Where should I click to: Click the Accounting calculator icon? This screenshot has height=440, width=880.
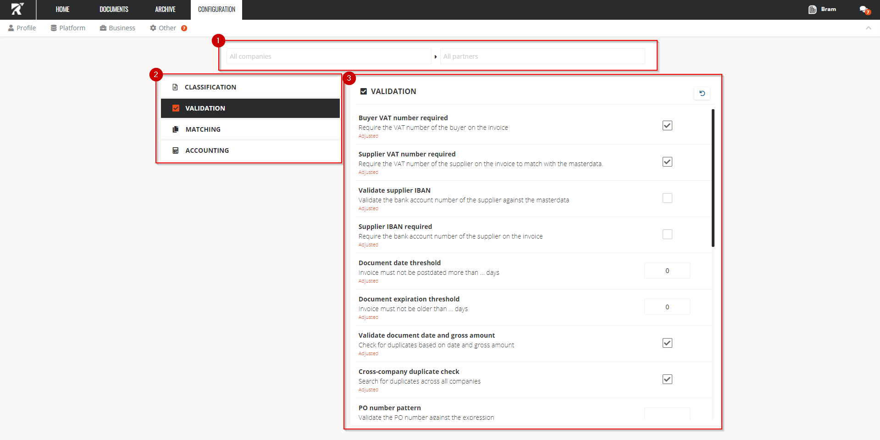pyautogui.click(x=175, y=150)
